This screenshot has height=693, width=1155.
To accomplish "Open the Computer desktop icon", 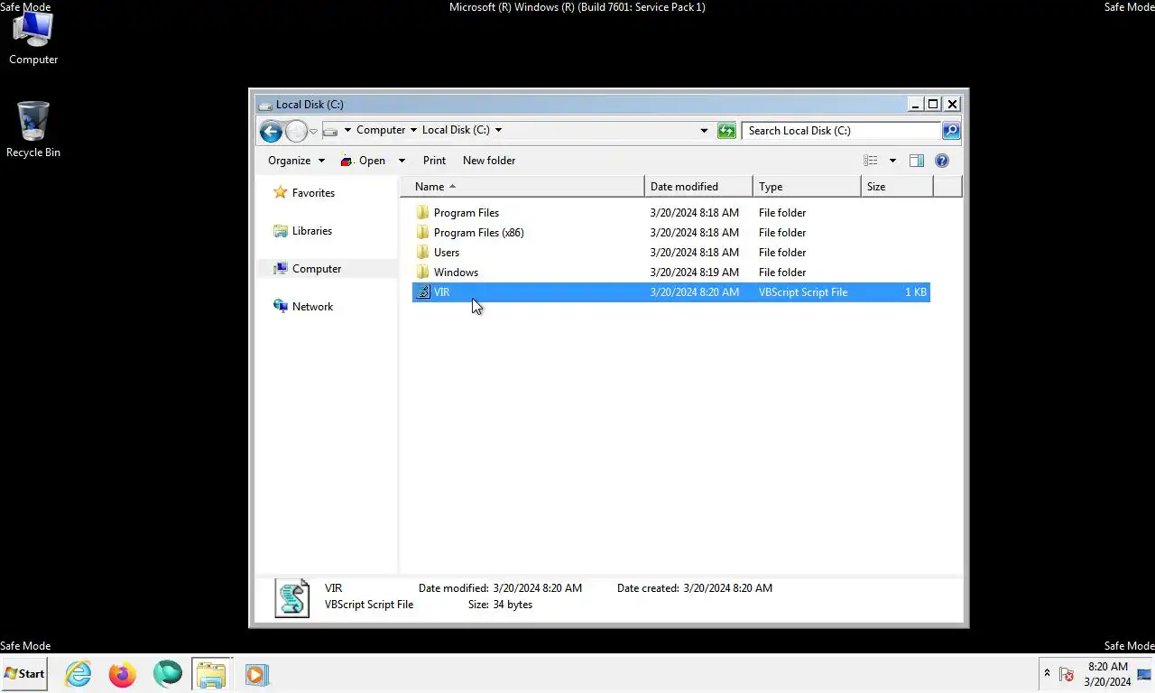I will tap(33, 38).
